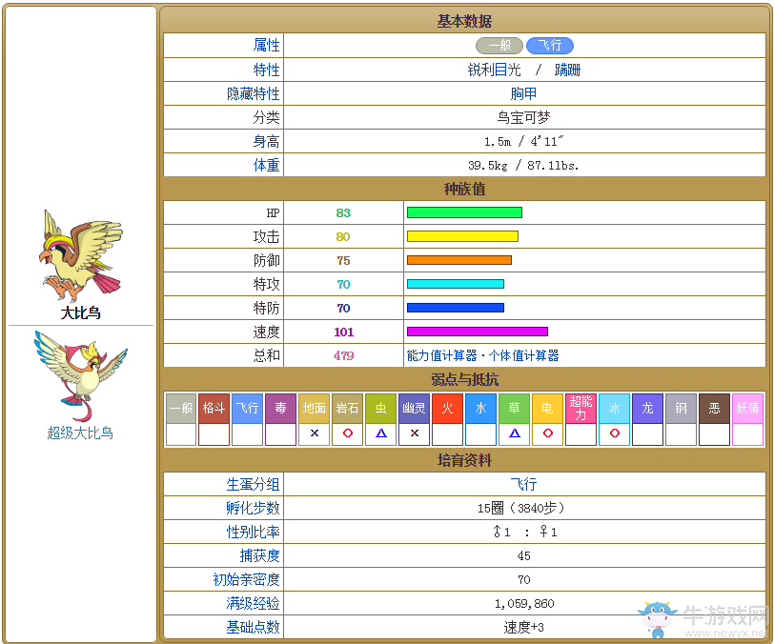Open the 基础点数 link
Screen dimensions: 774x644
pyautogui.click(x=254, y=627)
